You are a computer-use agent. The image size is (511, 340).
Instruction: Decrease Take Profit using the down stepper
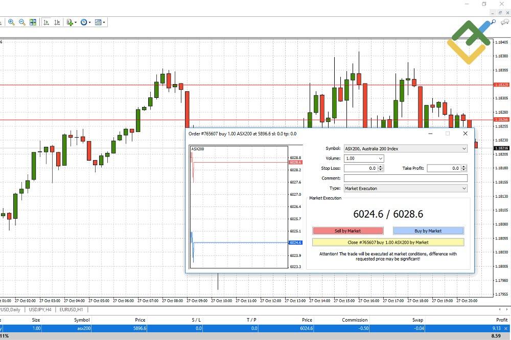pyautogui.click(x=463, y=170)
